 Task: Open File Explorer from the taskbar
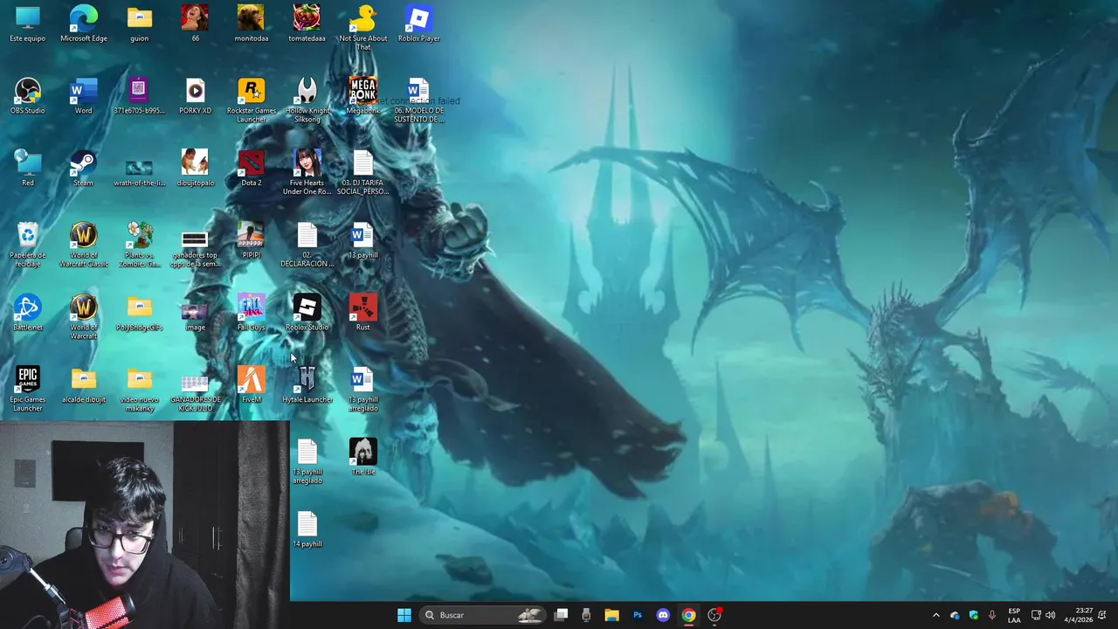[611, 615]
